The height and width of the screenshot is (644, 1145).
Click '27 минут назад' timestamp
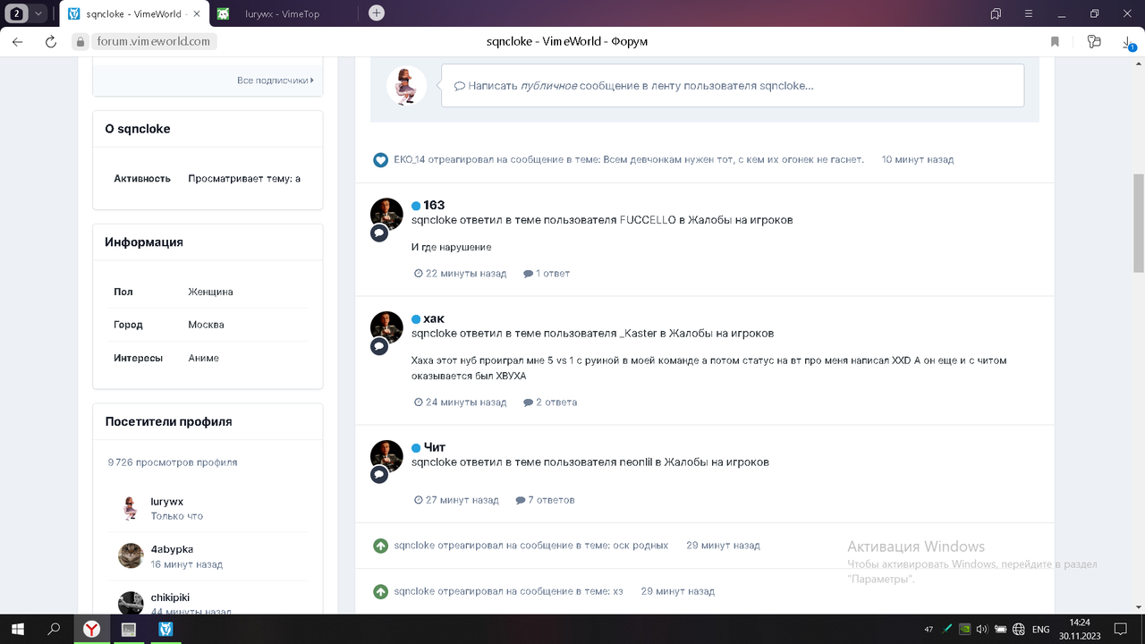[x=457, y=500]
